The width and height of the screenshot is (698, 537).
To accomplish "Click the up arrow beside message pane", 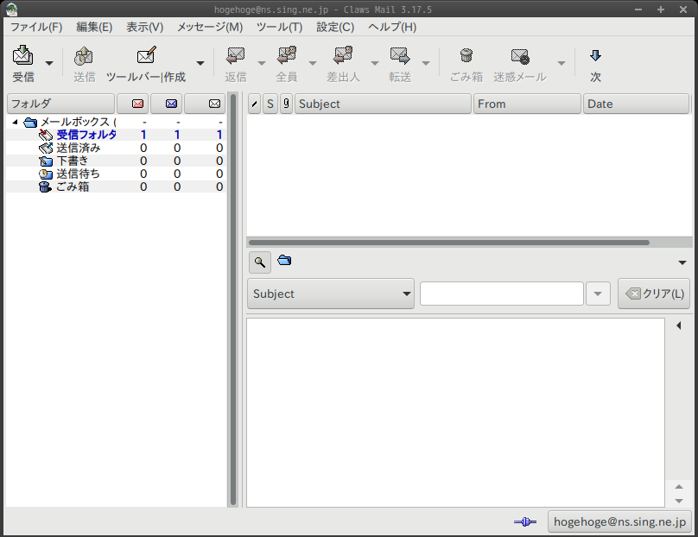I will 679,487.
